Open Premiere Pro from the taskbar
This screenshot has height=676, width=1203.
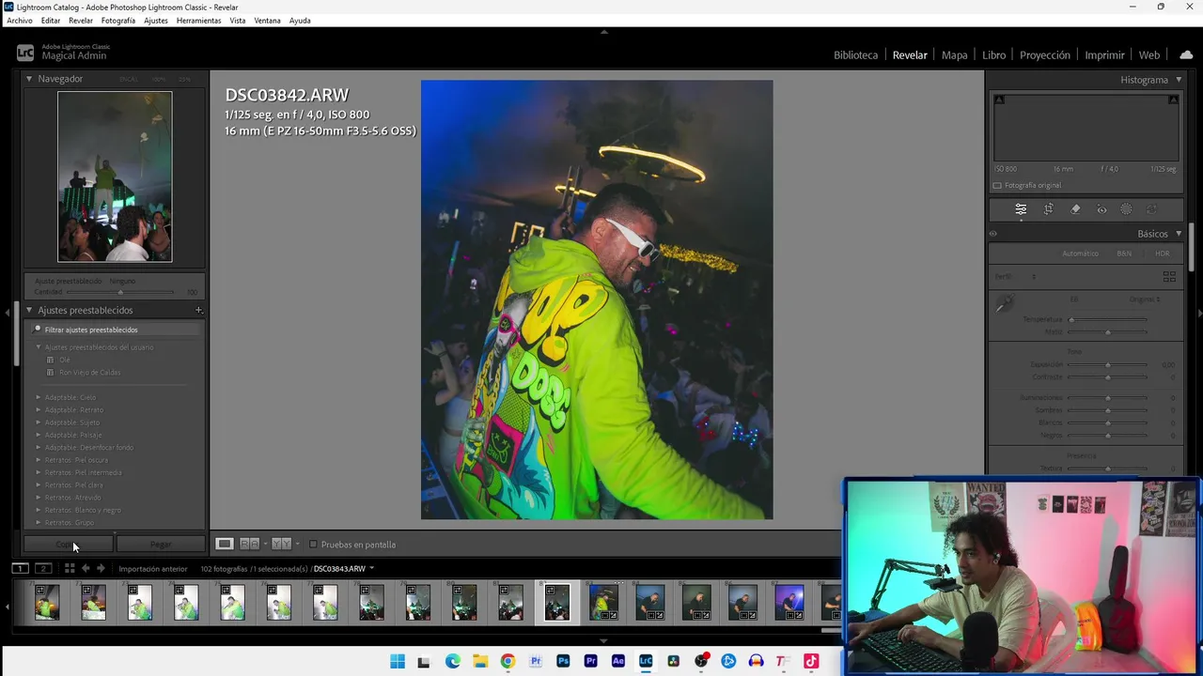(590, 661)
